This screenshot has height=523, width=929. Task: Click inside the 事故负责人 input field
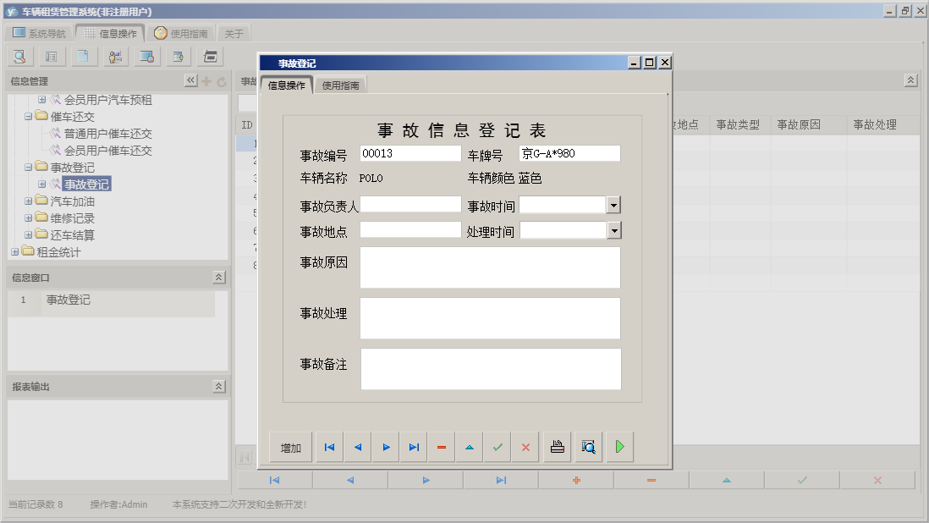(410, 203)
